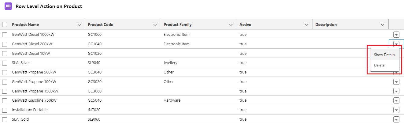The height and width of the screenshot is (124, 404).
Task: Open row action menu for GenWatt Gasoline 750kW
Action: click(x=396, y=100)
